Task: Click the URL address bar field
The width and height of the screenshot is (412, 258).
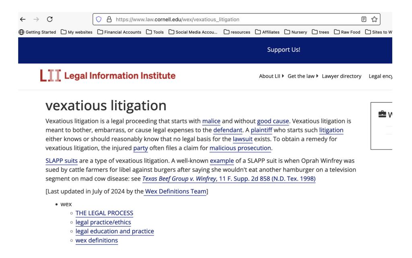Action: (233, 19)
